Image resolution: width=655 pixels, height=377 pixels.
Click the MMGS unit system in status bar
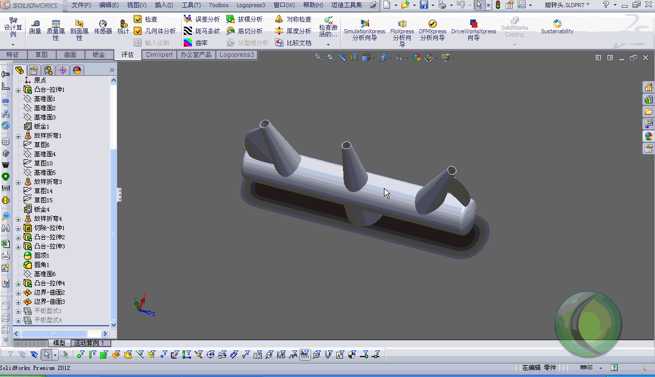pyautogui.click(x=586, y=368)
